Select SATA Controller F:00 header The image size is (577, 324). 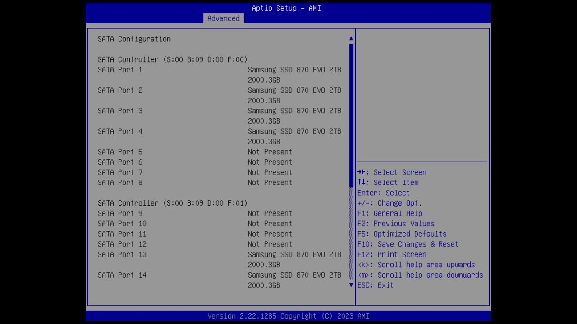[173, 59]
